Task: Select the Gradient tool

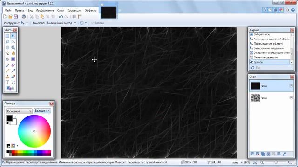Action: [13, 59]
